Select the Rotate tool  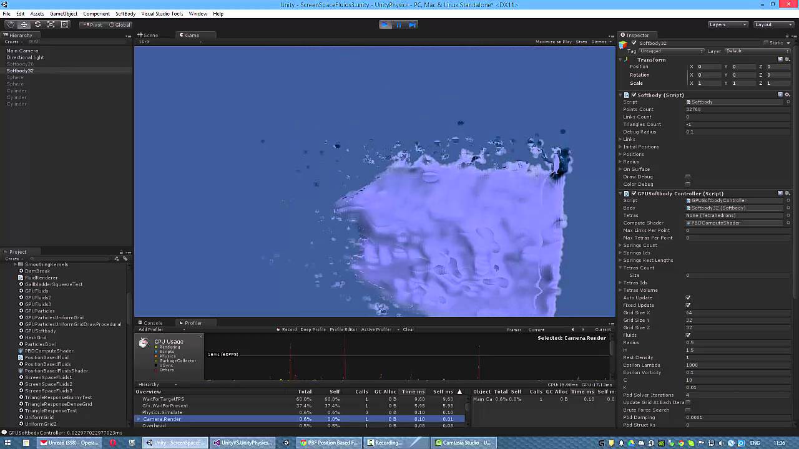pyautogui.click(x=37, y=24)
